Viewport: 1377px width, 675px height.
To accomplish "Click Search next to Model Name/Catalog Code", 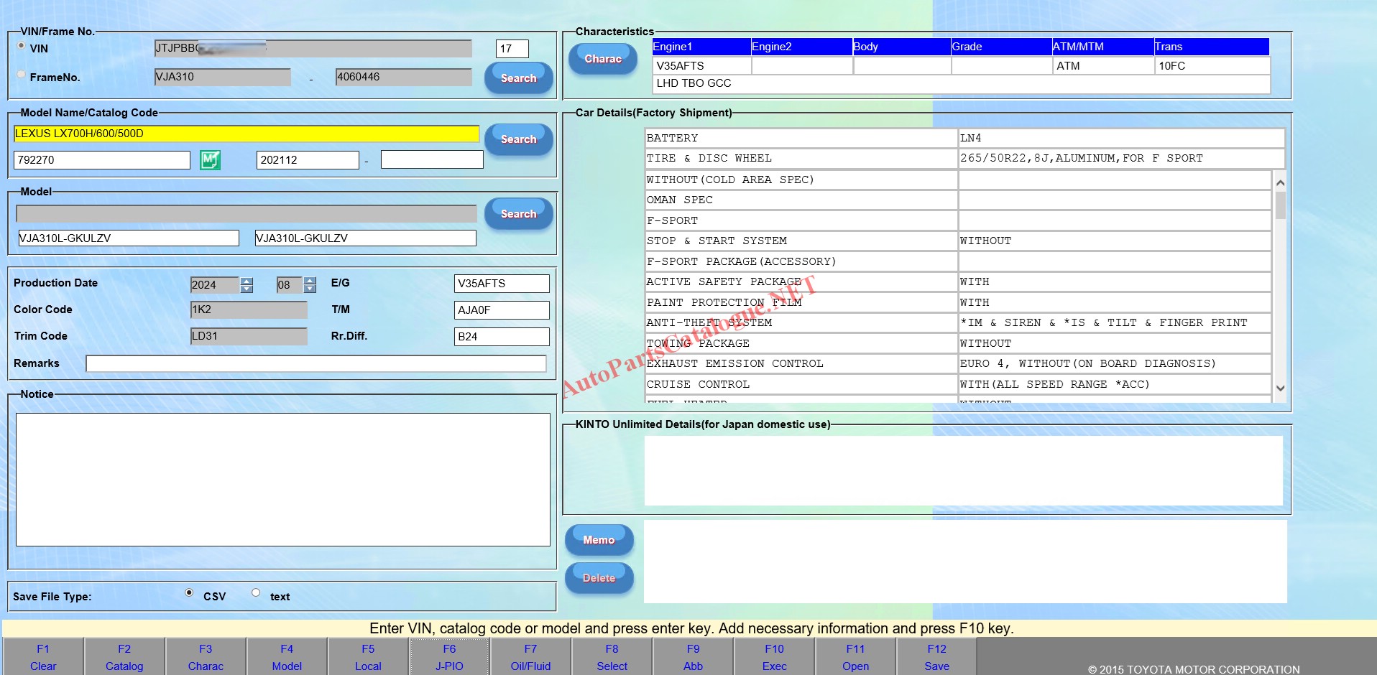I will (518, 139).
